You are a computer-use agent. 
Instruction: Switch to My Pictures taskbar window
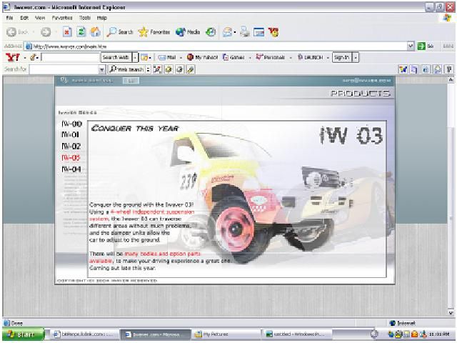226,334
